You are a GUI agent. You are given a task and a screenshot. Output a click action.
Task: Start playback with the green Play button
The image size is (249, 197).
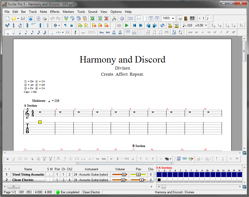(x=127, y=26)
